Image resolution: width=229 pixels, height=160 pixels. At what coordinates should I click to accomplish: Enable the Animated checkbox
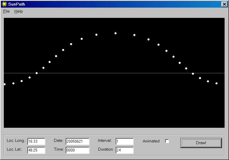pyautogui.click(x=167, y=141)
